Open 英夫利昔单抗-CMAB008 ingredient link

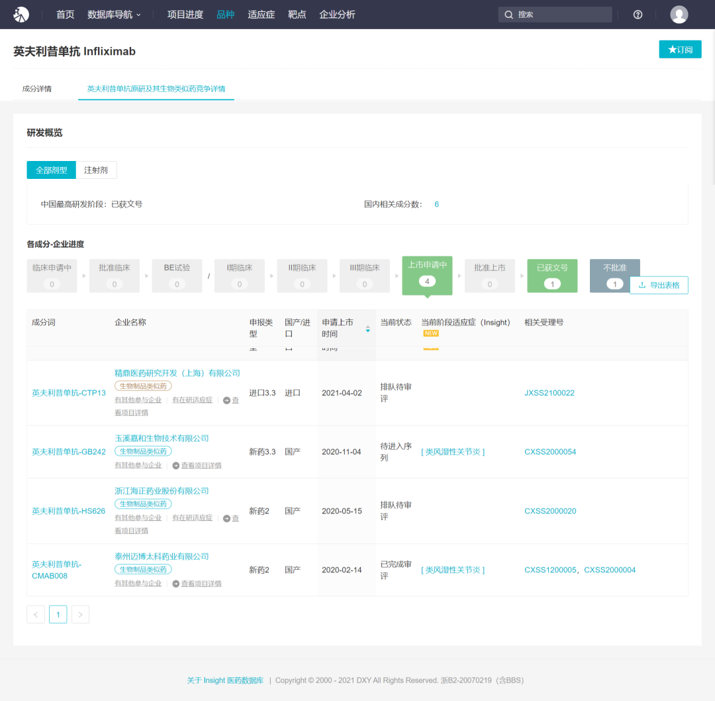[x=56, y=570]
